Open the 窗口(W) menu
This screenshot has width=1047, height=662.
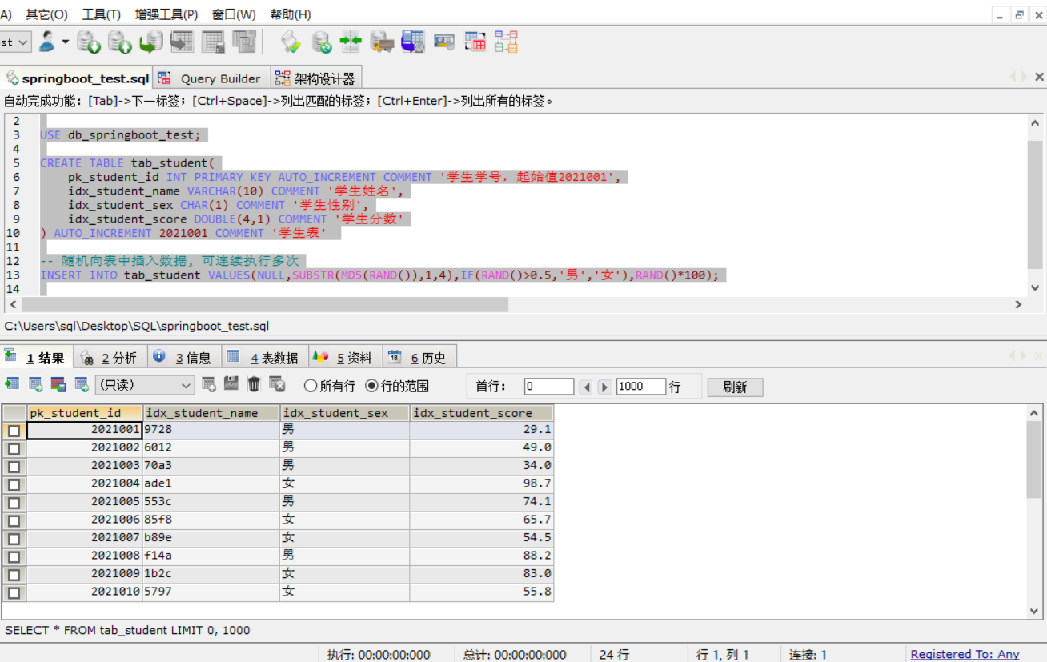(x=234, y=14)
